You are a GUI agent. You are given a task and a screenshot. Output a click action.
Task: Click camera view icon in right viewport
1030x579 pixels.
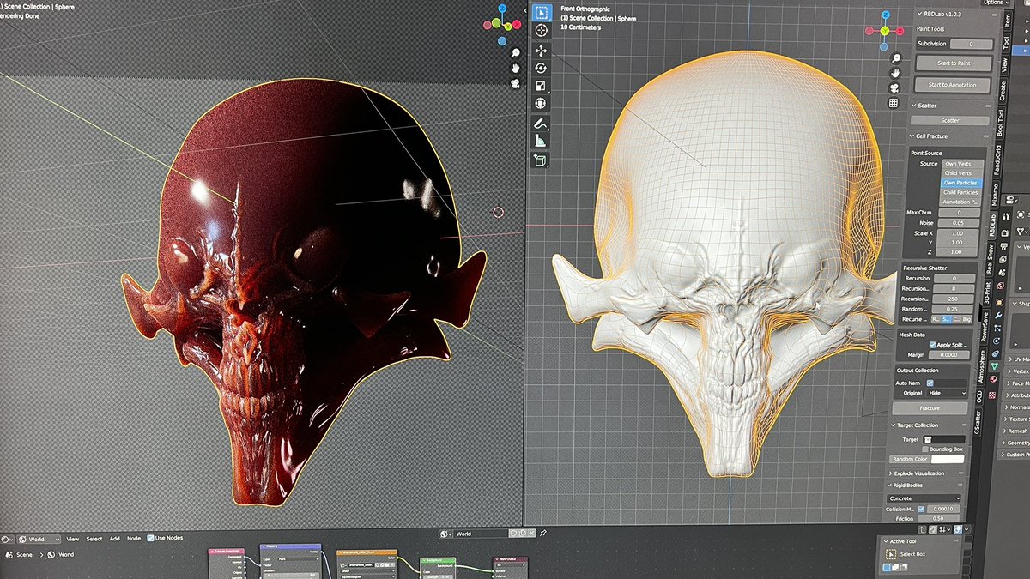point(894,88)
